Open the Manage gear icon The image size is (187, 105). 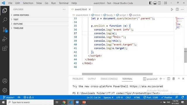[5, 90]
